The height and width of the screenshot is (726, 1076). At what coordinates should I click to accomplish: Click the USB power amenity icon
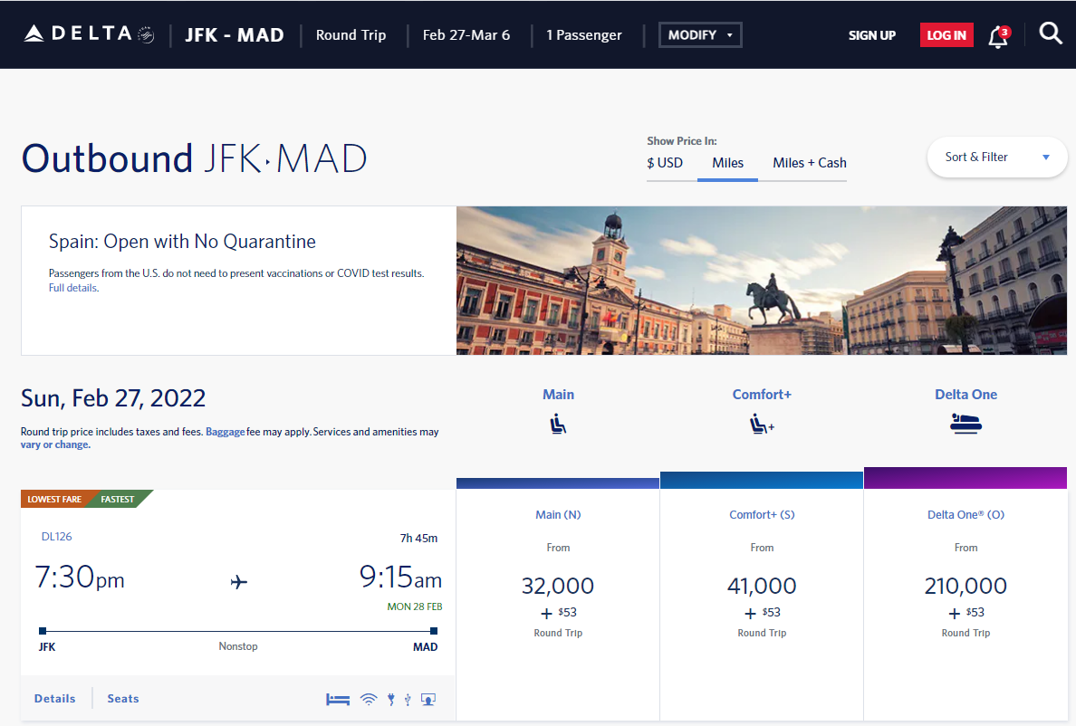[408, 699]
